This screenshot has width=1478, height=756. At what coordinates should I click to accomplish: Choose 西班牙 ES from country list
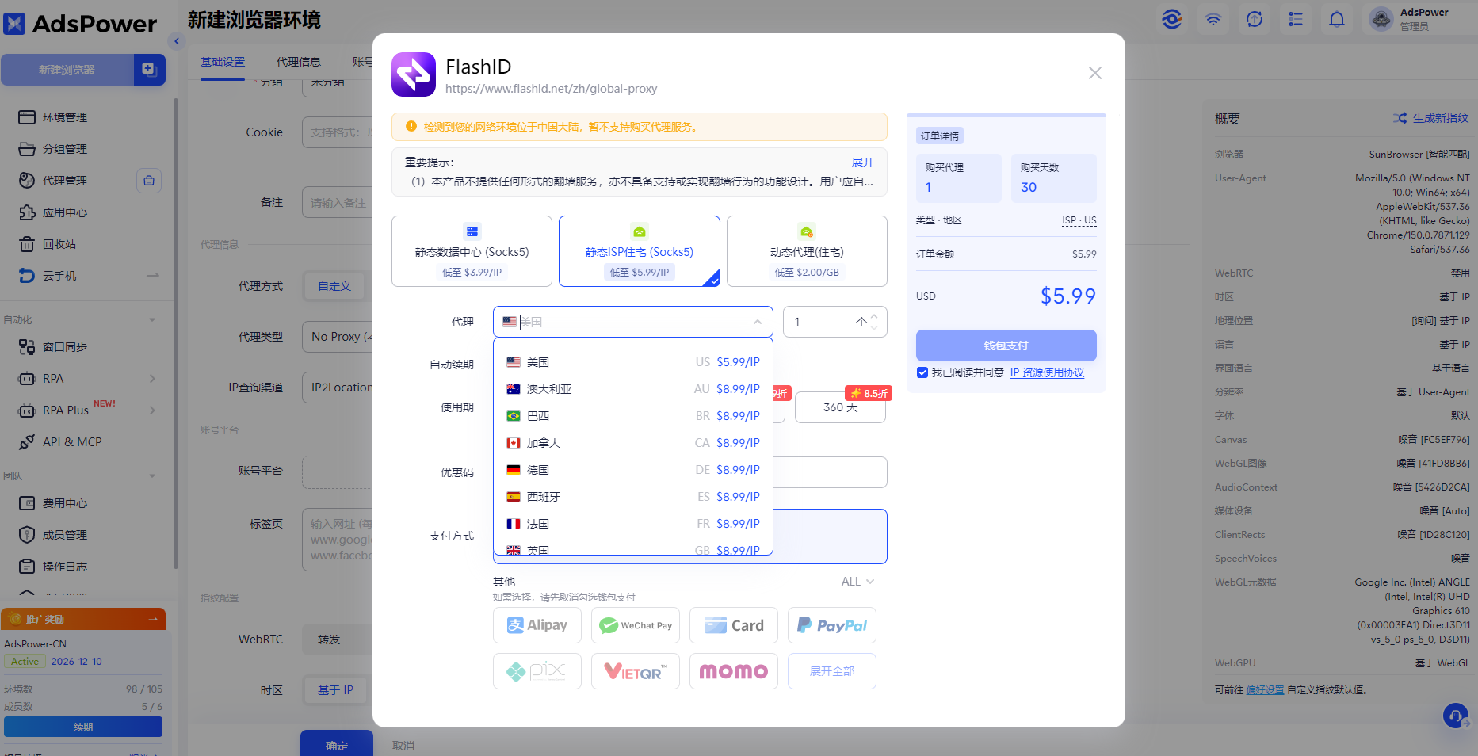(x=632, y=497)
